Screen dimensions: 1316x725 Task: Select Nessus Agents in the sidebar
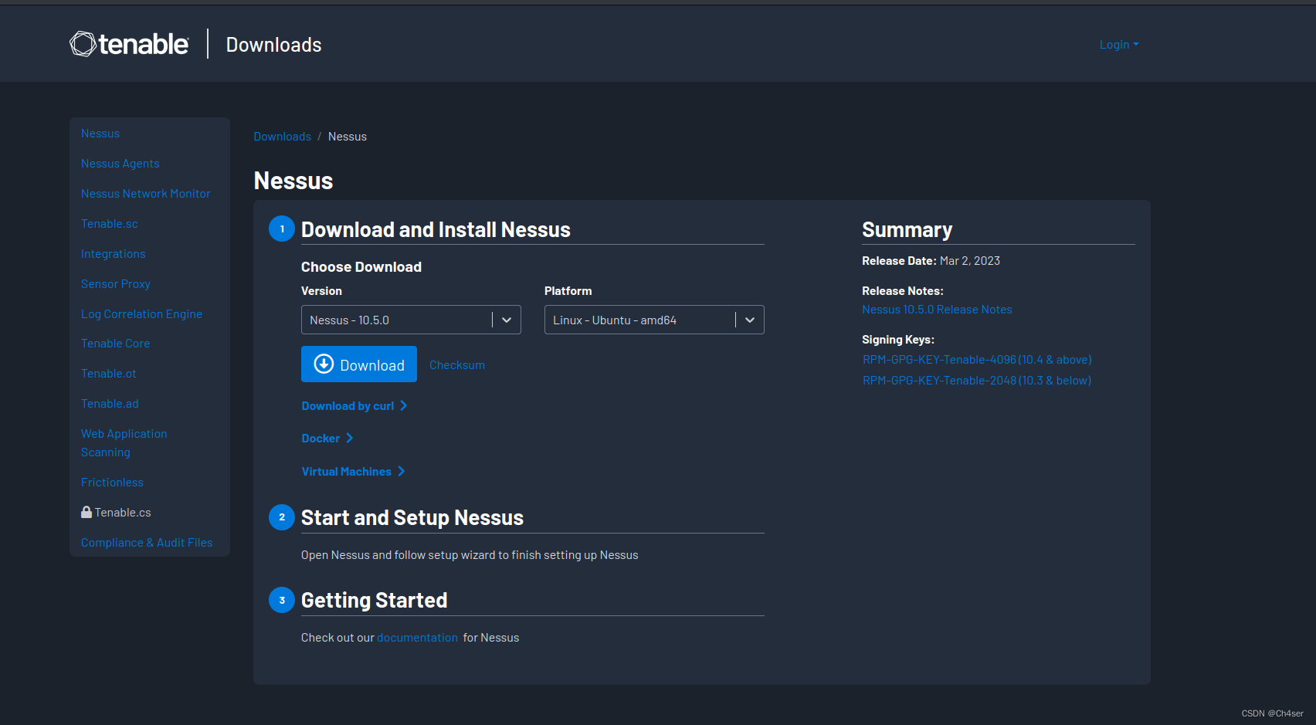click(120, 164)
